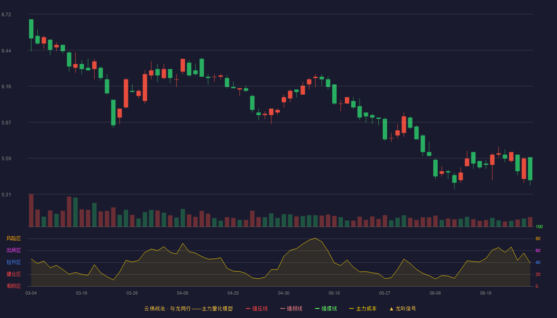Click the 5.31 price axis label
The width and height of the screenshot is (557, 318).
6,195
